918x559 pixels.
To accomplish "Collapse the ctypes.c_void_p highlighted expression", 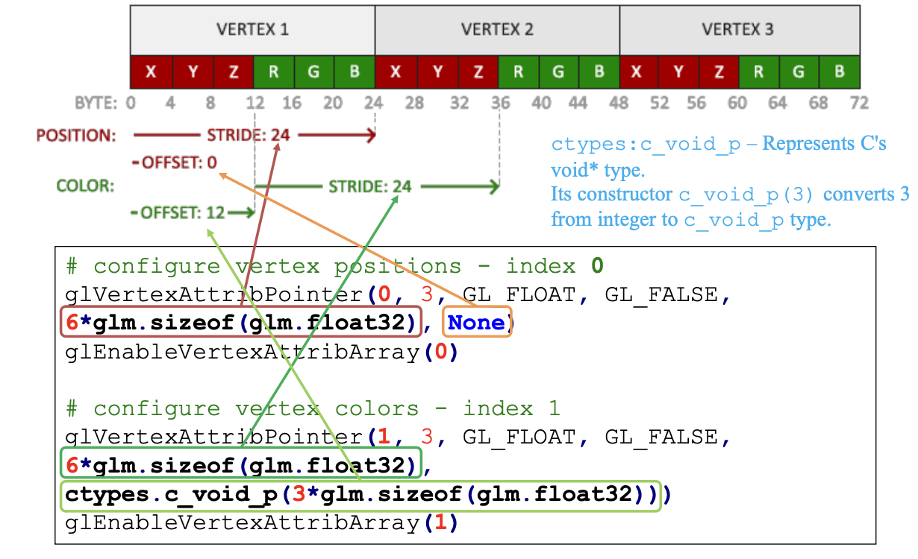I will pyautogui.click(x=358, y=494).
